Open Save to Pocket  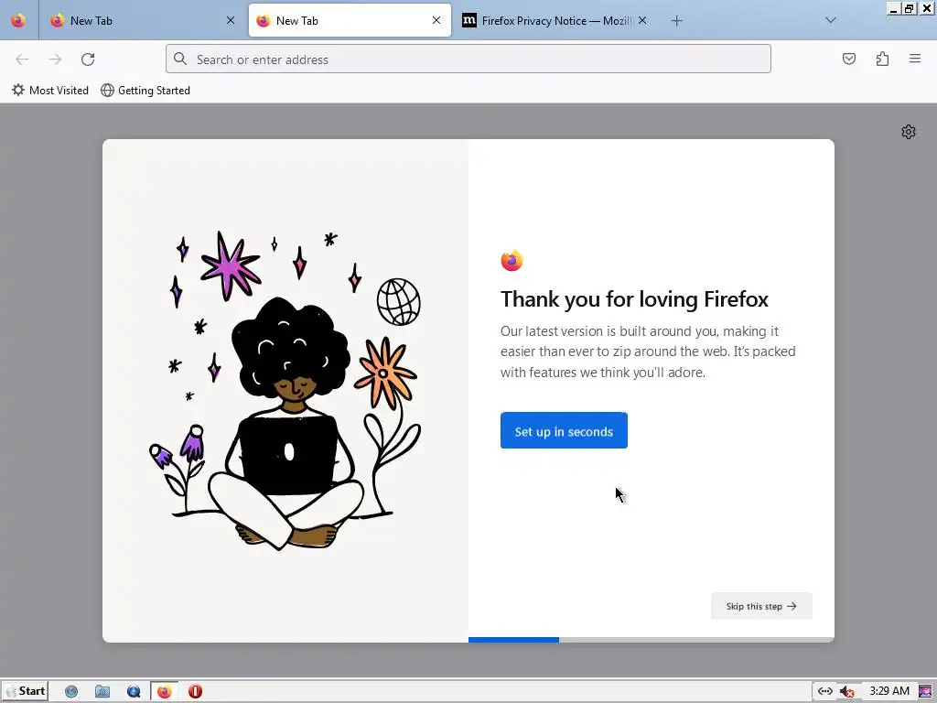pos(849,59)
